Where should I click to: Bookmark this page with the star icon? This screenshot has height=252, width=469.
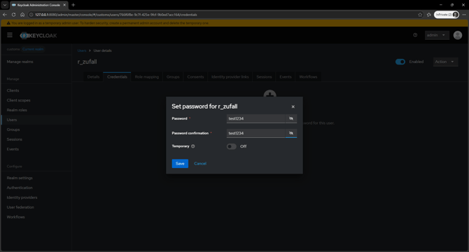click(420, 15)
